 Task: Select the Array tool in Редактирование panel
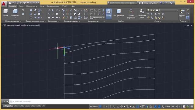point(79,18)
